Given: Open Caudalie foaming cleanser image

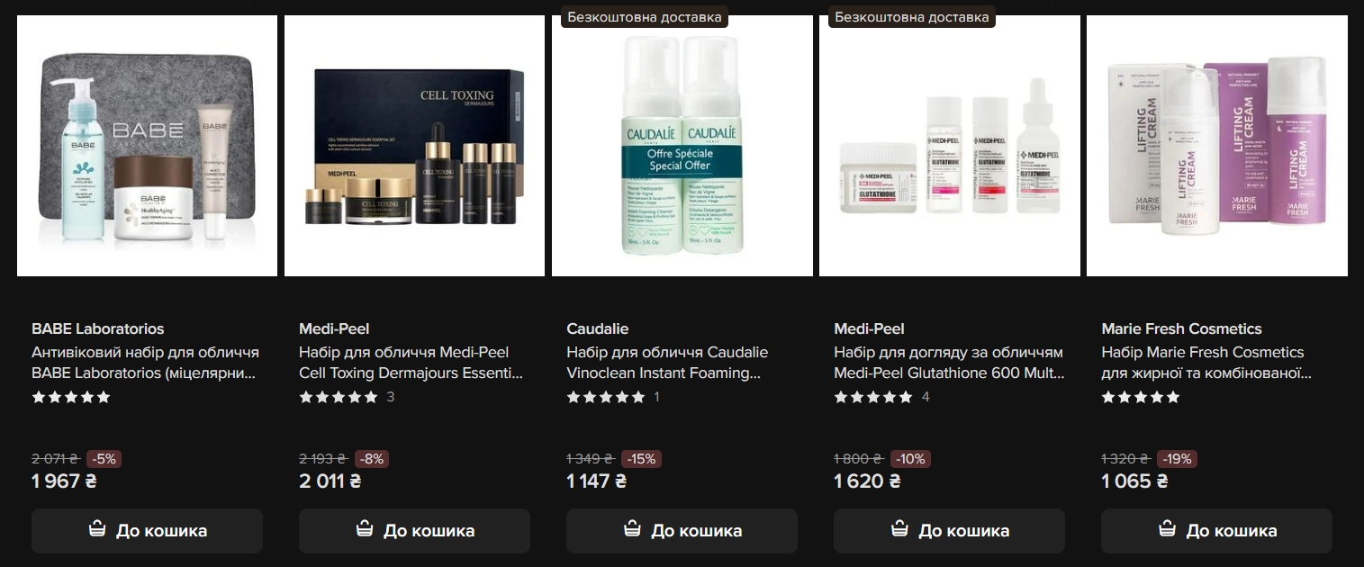Looking at the screenshot, I should (x=682, y=146).
